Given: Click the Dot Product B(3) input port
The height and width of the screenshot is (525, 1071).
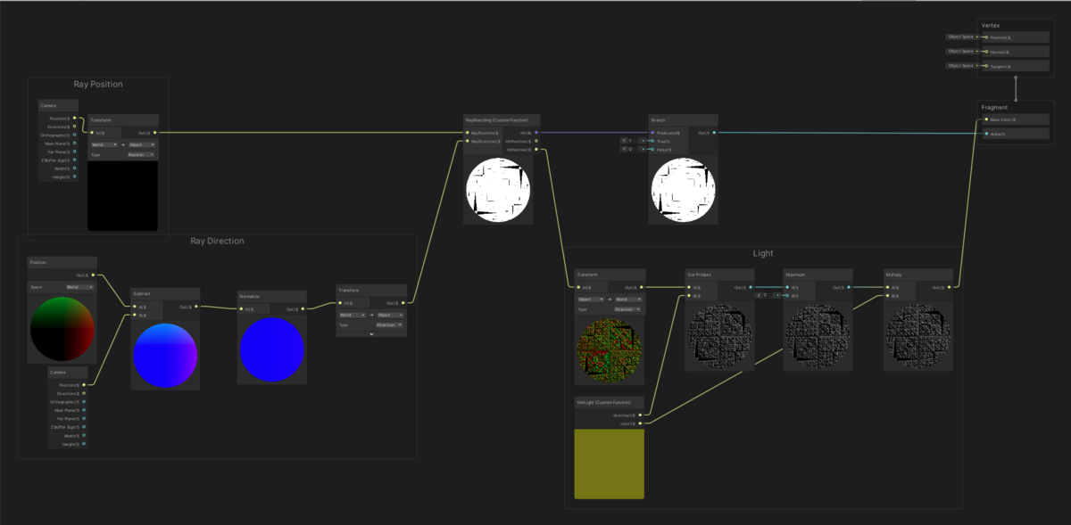Looking at the screenshot, I should pyautogui.click(x=689, y=295).
